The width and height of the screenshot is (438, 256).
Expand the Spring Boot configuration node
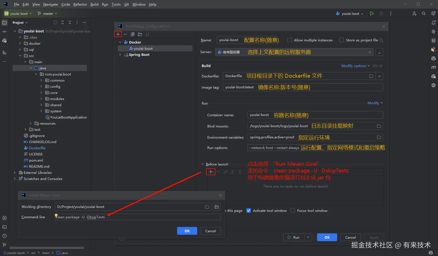(120, 55)
